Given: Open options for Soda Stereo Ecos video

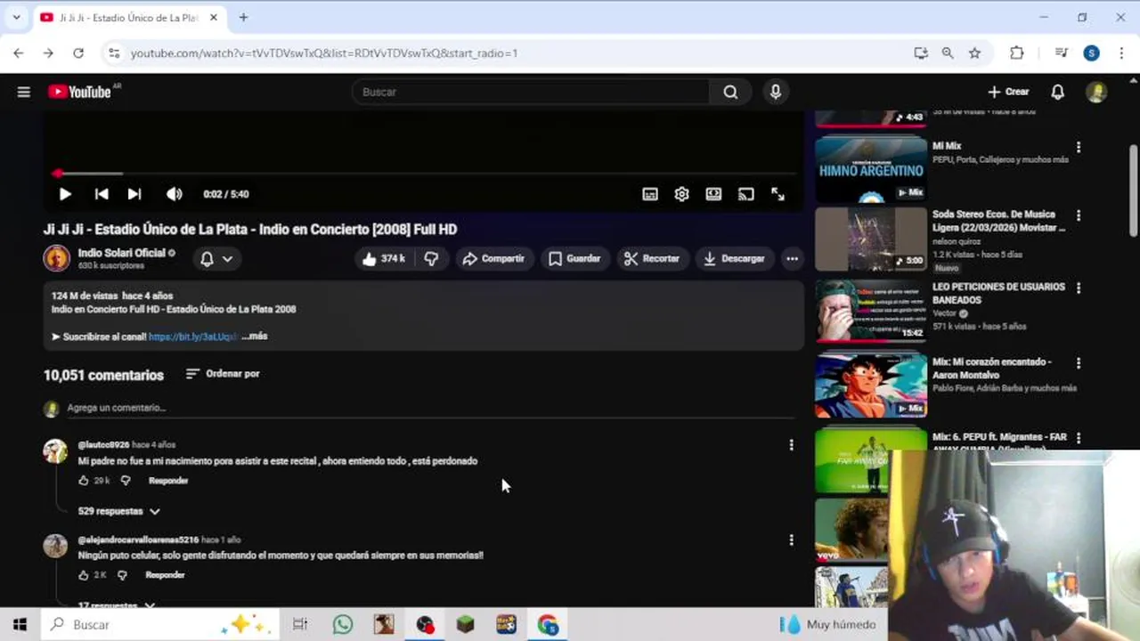Looking at the screenshot, I should (1079, 215).
